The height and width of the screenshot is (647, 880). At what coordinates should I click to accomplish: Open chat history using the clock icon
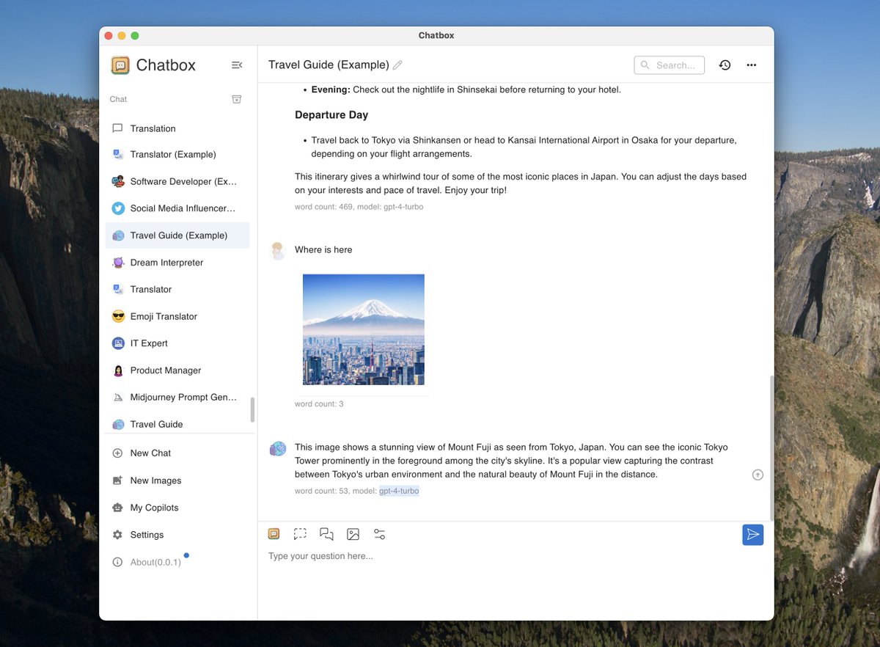point(725,65)
